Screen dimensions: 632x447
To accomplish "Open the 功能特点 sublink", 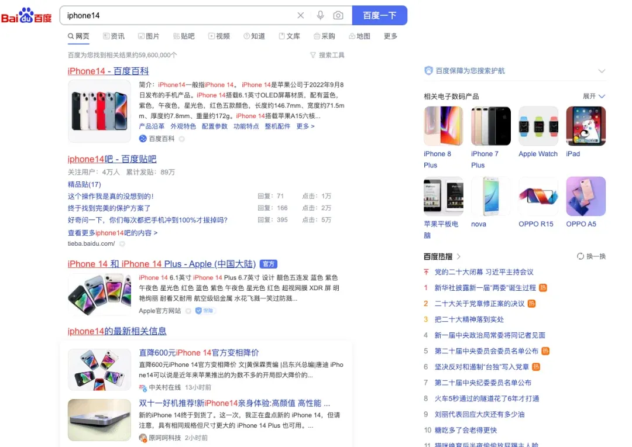I will [246, 126].
